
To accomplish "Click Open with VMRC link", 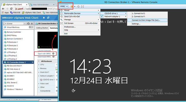I will pyautogui.click(x=44, y=54).
